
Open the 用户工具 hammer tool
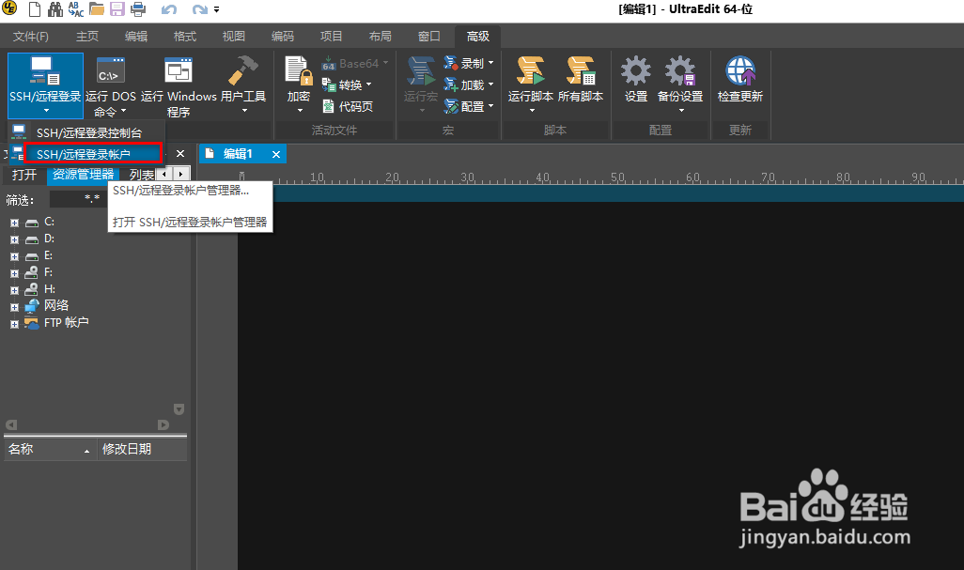(243, 85)
